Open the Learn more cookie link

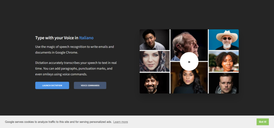click(120, 122)
